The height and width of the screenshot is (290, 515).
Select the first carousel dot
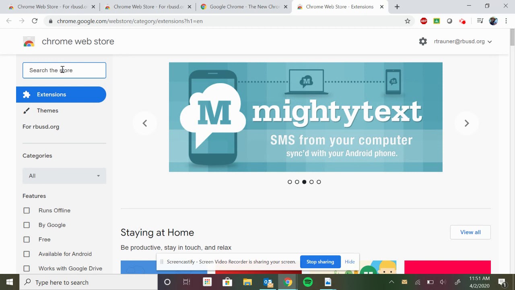(x=290, y=182)
